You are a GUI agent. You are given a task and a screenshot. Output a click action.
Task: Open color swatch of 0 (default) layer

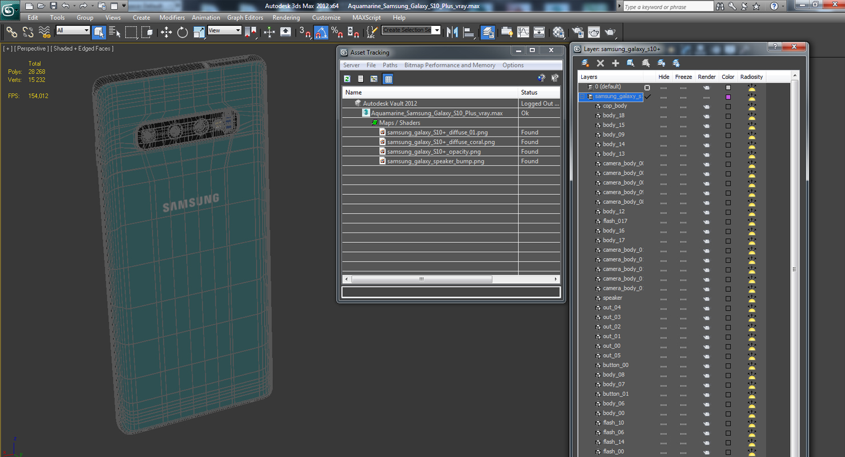[x=728, y=87]
